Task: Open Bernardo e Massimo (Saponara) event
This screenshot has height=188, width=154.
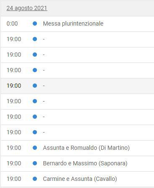Action: coord(85,163)
